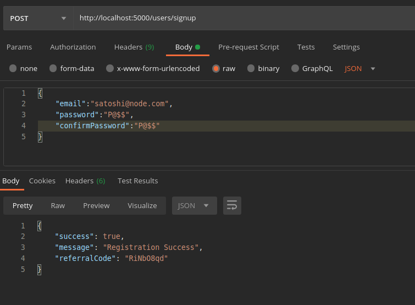Switch response view to Raw
This screenshot has width=415, height=305.
coord(58,205)
